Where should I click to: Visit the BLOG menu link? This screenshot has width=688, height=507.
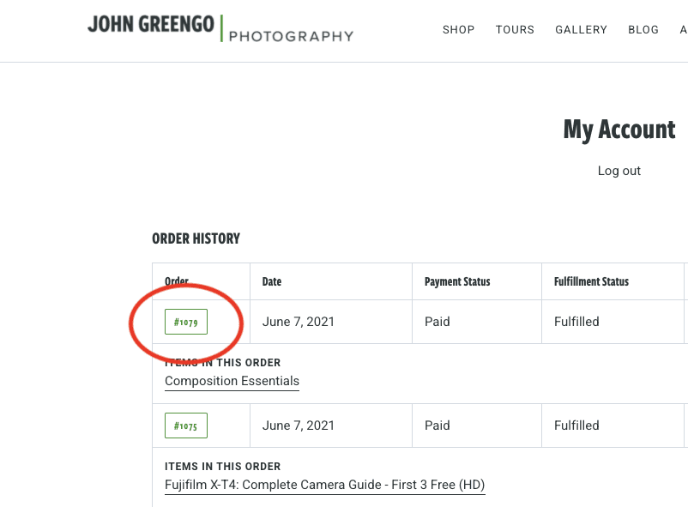coord(643,30)
